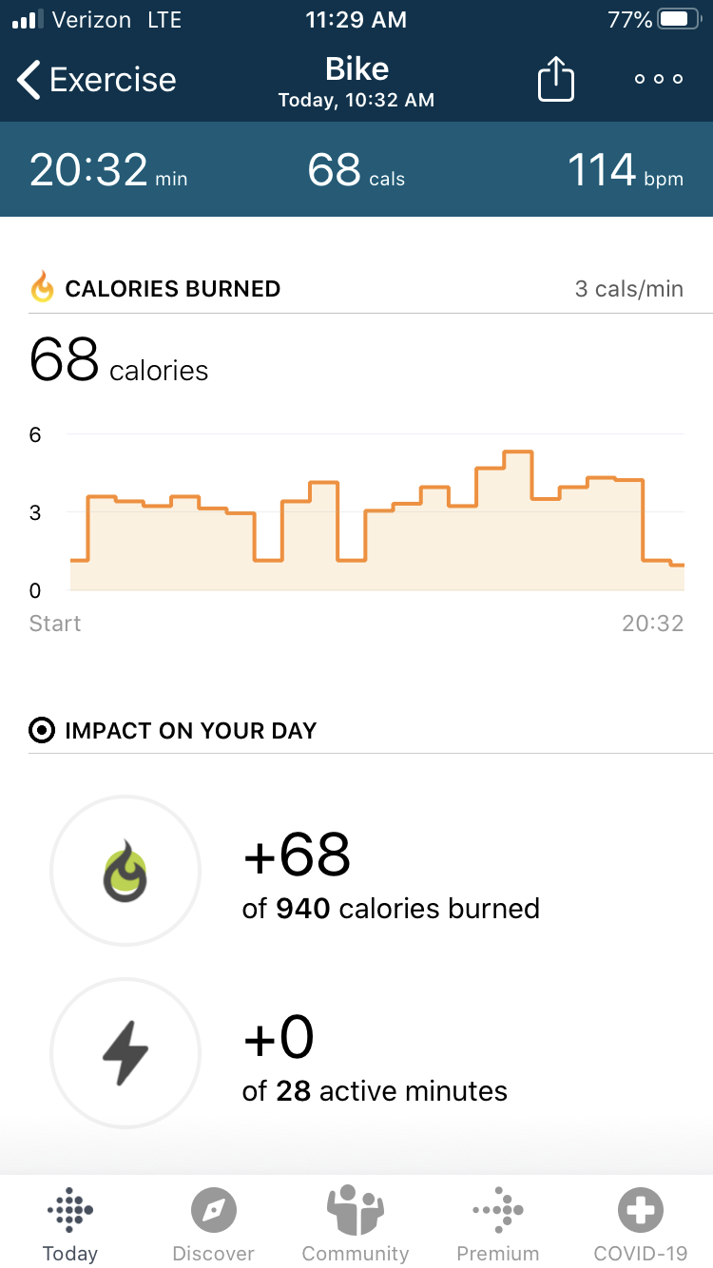Tap the active minutes lightning bolt icon
Image resolution: width=713 pixels, height=1268 pixels.
click(x=125, y=1053)
